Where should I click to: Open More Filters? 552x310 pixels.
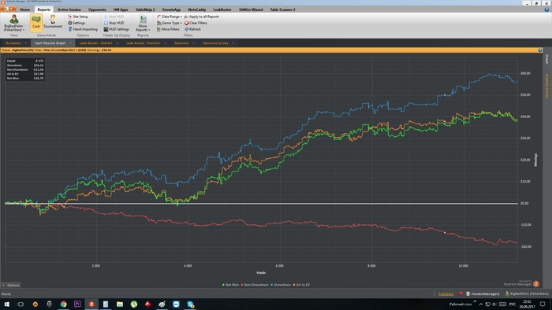click(168, 29)
